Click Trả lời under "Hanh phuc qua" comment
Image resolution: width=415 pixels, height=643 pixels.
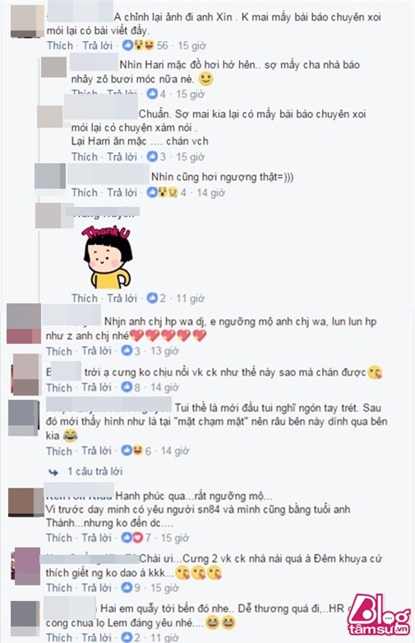click(x=96, y=537)
